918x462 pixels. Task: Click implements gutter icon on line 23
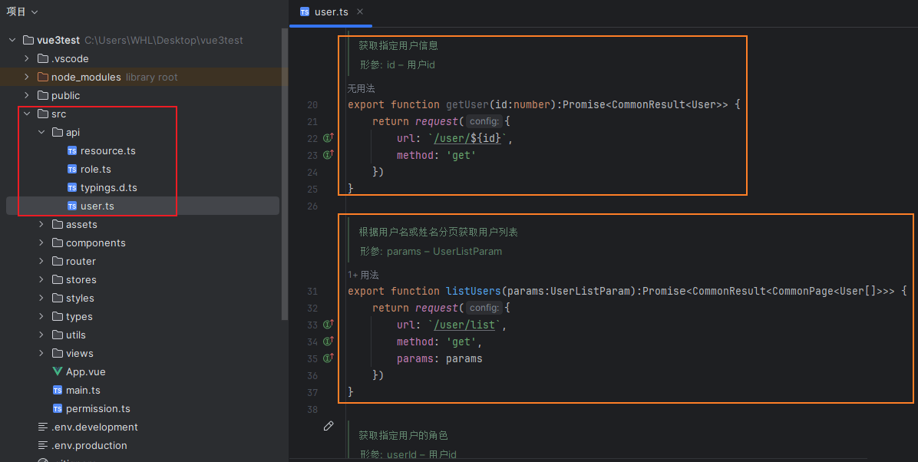[x=329, y=155]
